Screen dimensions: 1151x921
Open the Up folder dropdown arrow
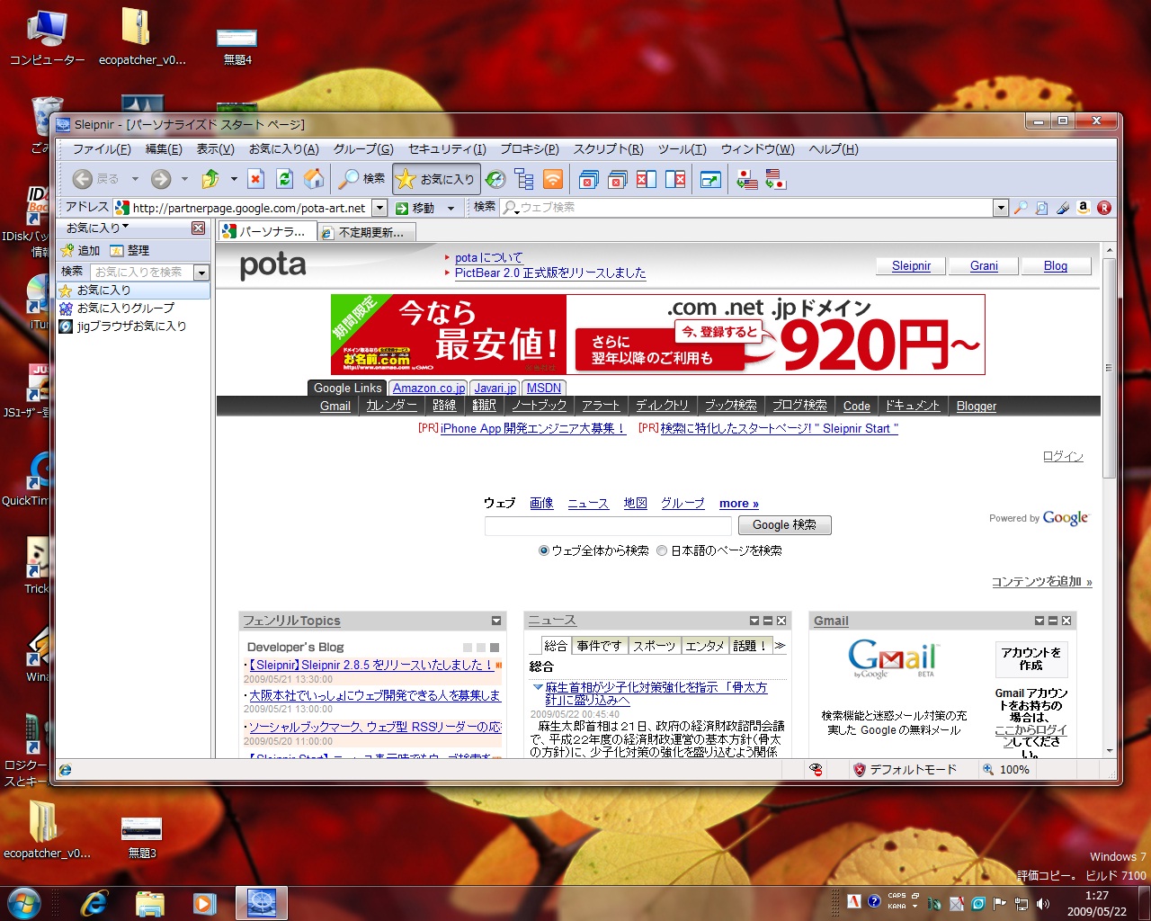coord(234,179)
